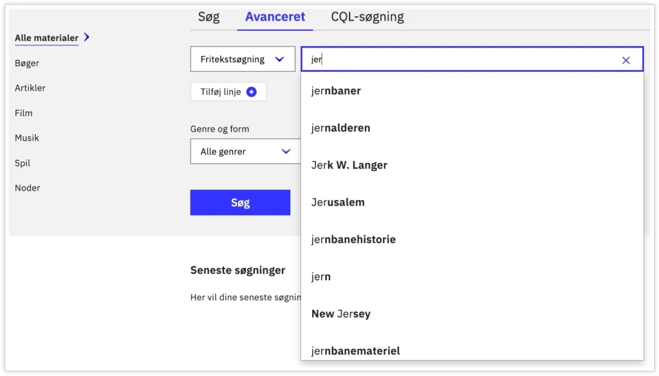Clear the search field with the X icon
659x376 pixels.
coord(626,60)
